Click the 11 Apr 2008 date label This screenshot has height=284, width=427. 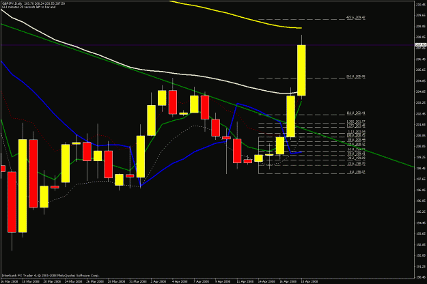(x=245, y=281)
